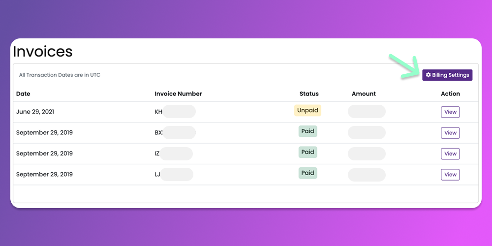This screenshot has width=492, height=246.
Task: Click the Unpaid status badge
Action: 307,110
